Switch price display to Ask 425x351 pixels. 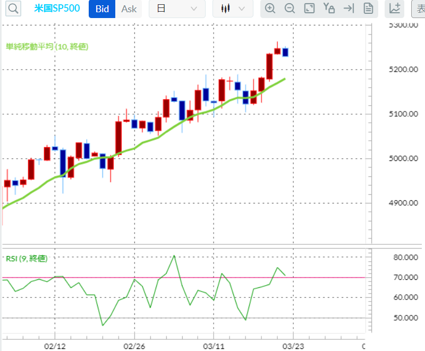(x=129, y=8)
